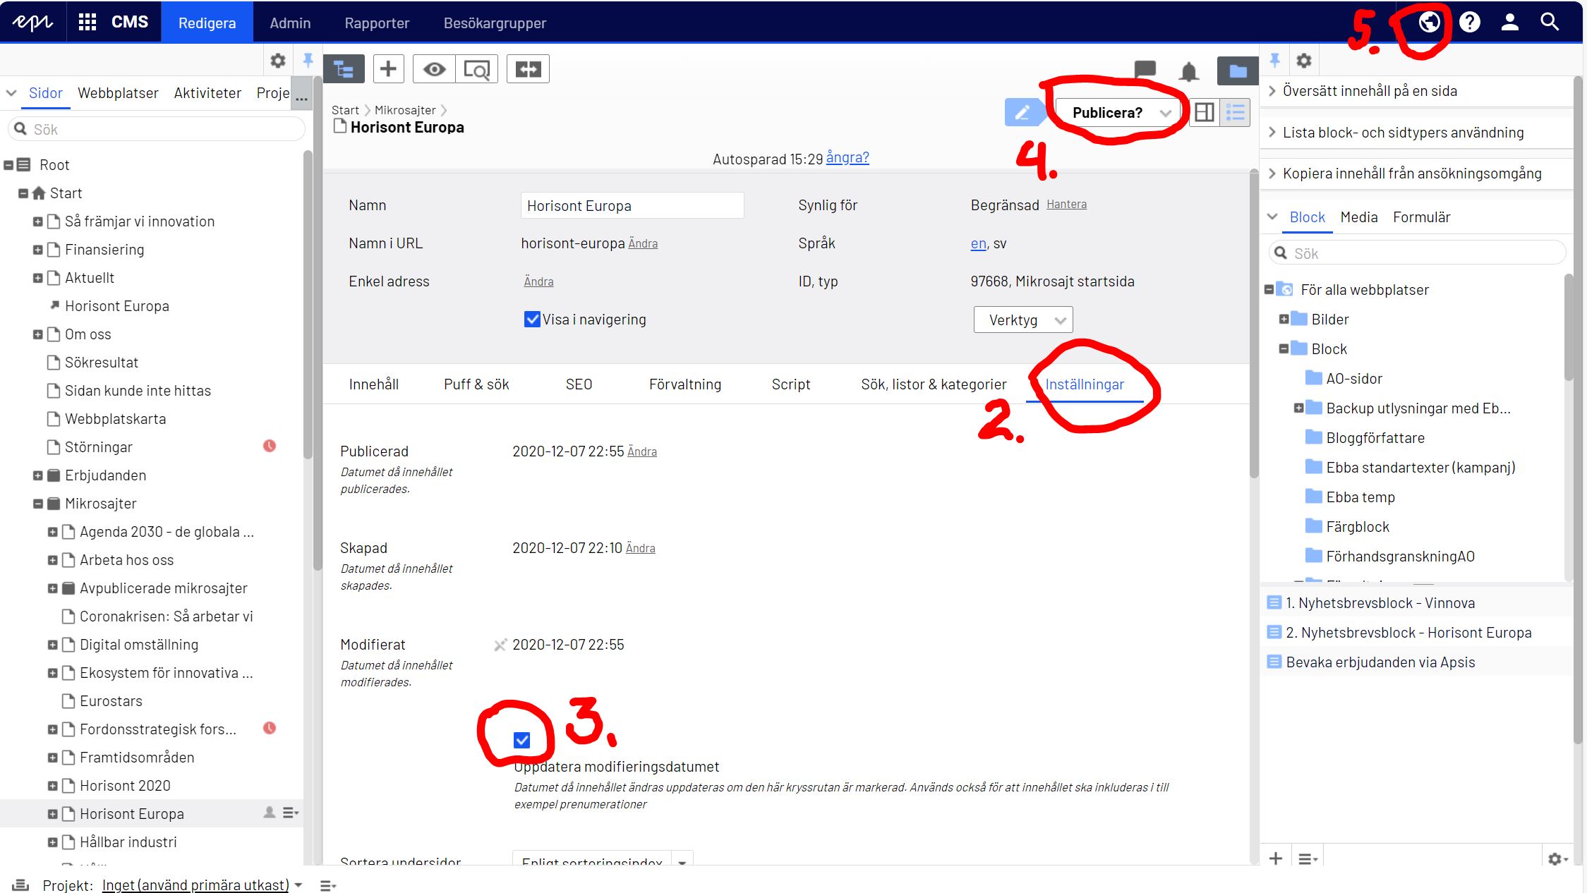Click Hantera link next to Begränsad
1587x893 pixels.
pos(1066,205)
